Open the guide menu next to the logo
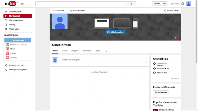 [x=22, y=4]
